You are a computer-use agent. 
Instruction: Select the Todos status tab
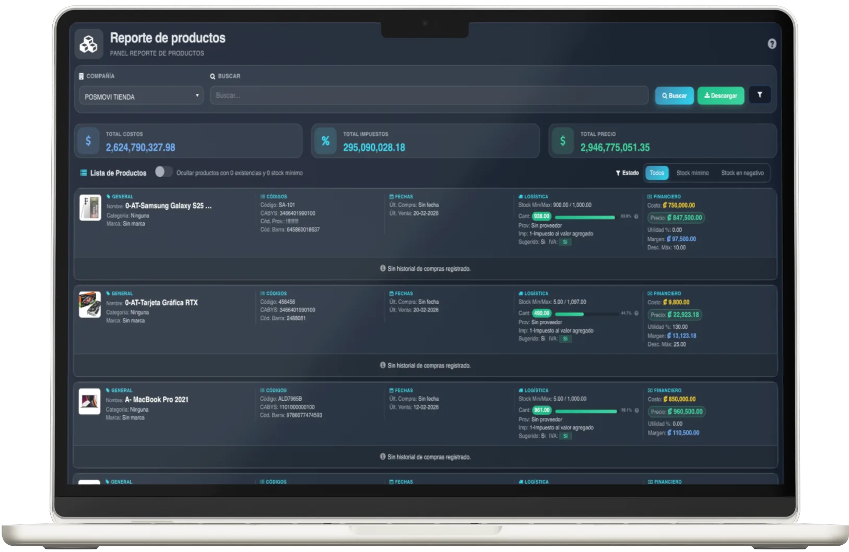click(x=657, y=173)
